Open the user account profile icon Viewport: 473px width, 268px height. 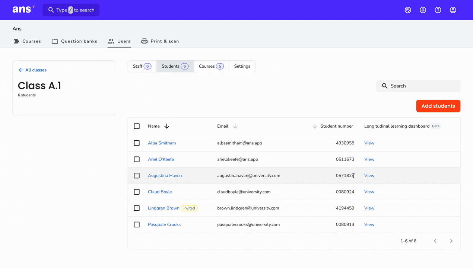[453, 10]
